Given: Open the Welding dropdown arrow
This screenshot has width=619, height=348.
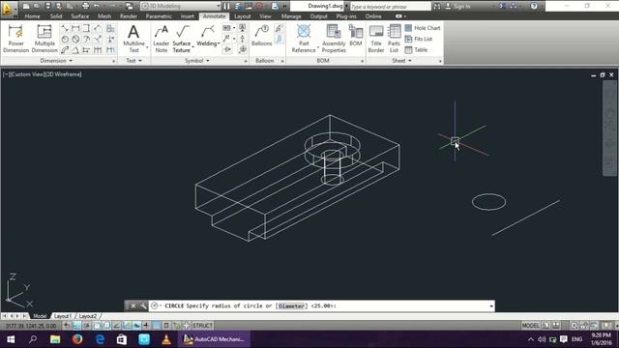Looking at the screenshot, I should [219, 43].
